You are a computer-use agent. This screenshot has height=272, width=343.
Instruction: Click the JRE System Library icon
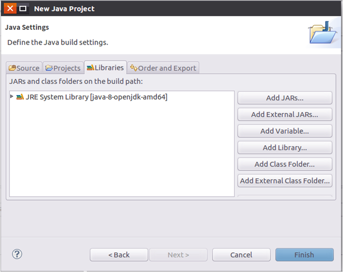[x=20, y=97]
